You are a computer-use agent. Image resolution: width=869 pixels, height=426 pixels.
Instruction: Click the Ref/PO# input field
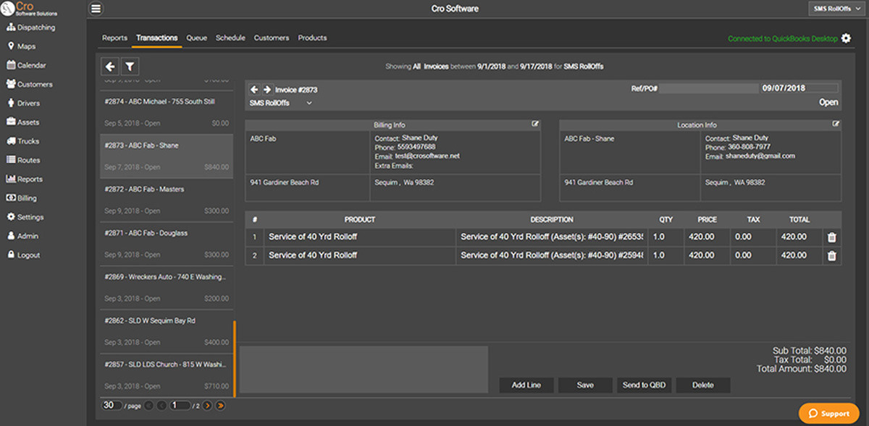708,88
